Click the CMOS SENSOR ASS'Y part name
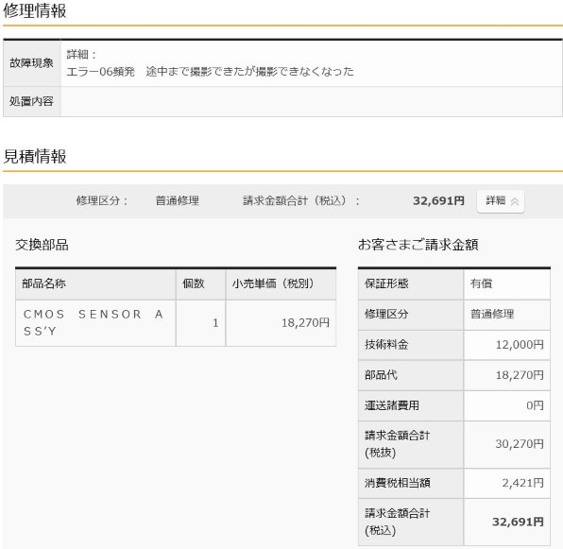This screenshot has width=563, height=549. point(94,323)
